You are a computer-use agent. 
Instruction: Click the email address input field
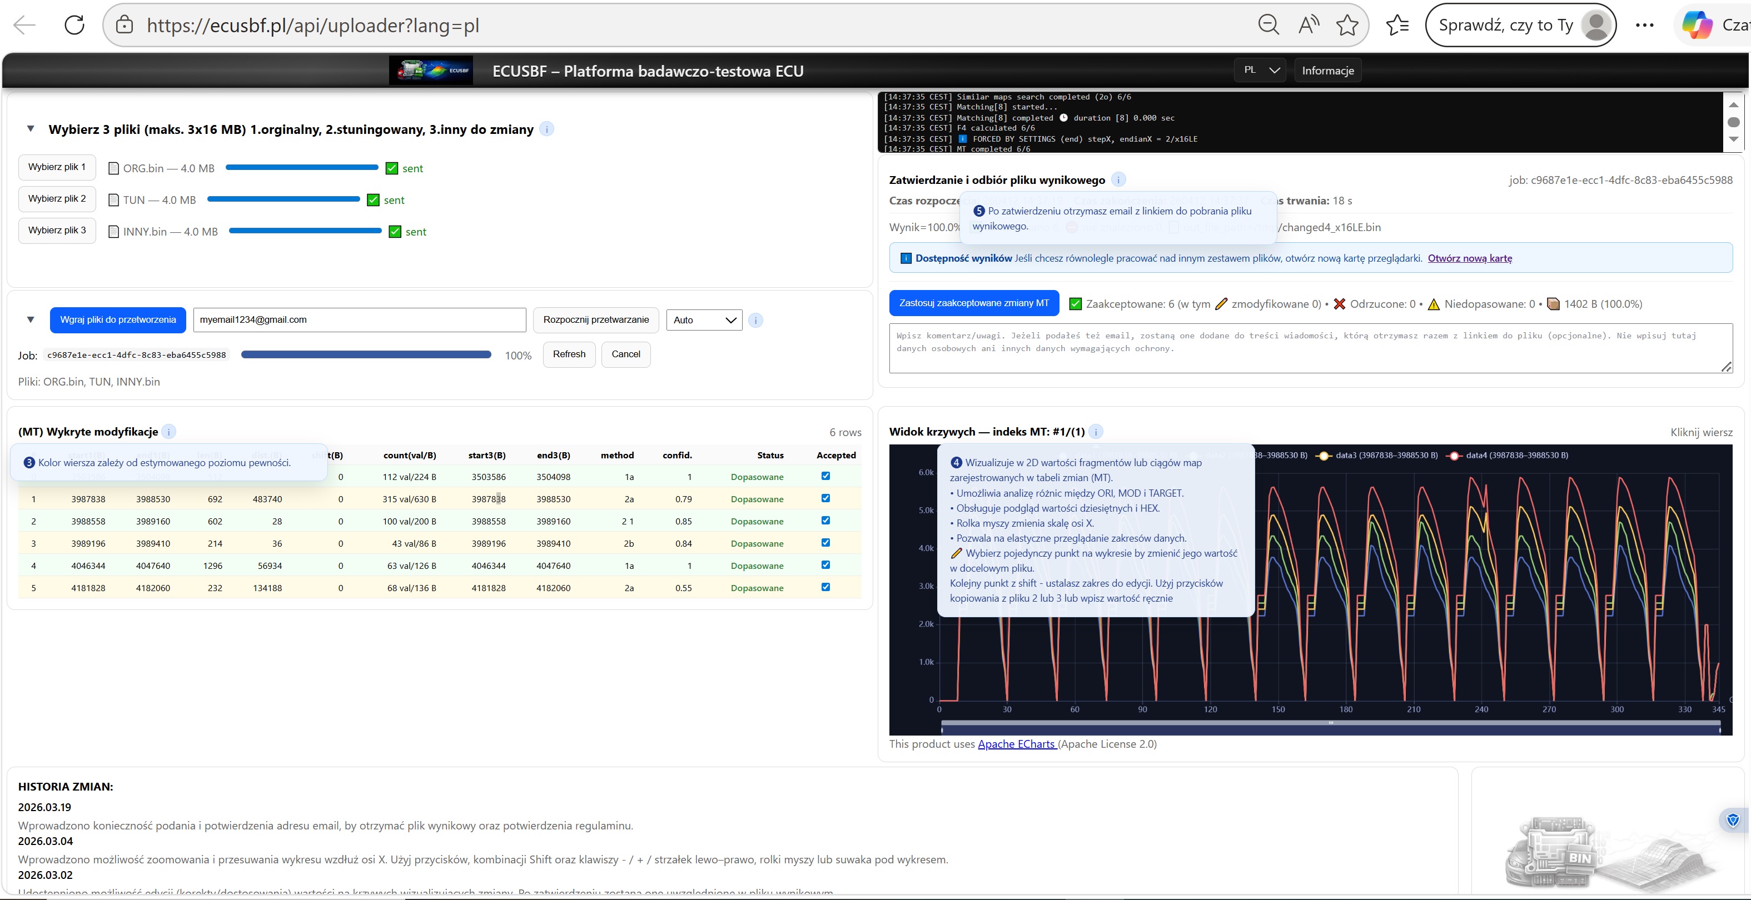pos(360,321)
